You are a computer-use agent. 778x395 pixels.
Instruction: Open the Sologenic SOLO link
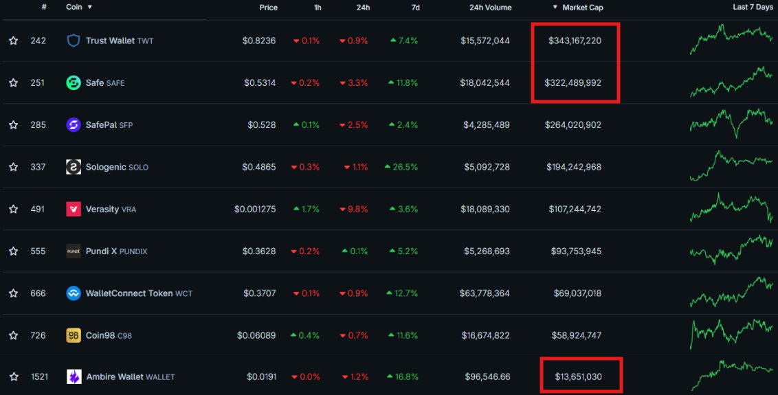tap(117, 167)
